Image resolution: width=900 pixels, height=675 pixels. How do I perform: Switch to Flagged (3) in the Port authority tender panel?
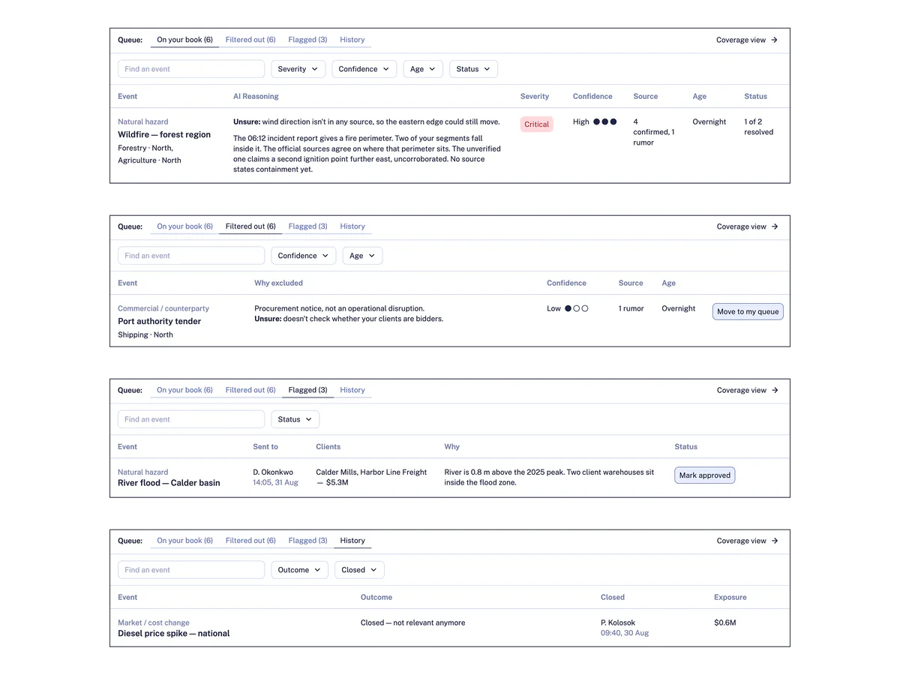point(307,226)
